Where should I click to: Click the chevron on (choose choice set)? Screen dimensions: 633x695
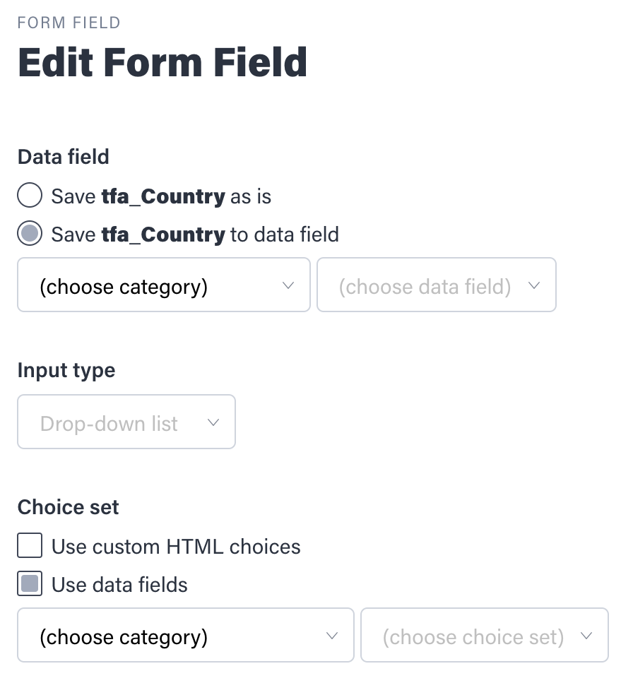(x=585, y=635)
